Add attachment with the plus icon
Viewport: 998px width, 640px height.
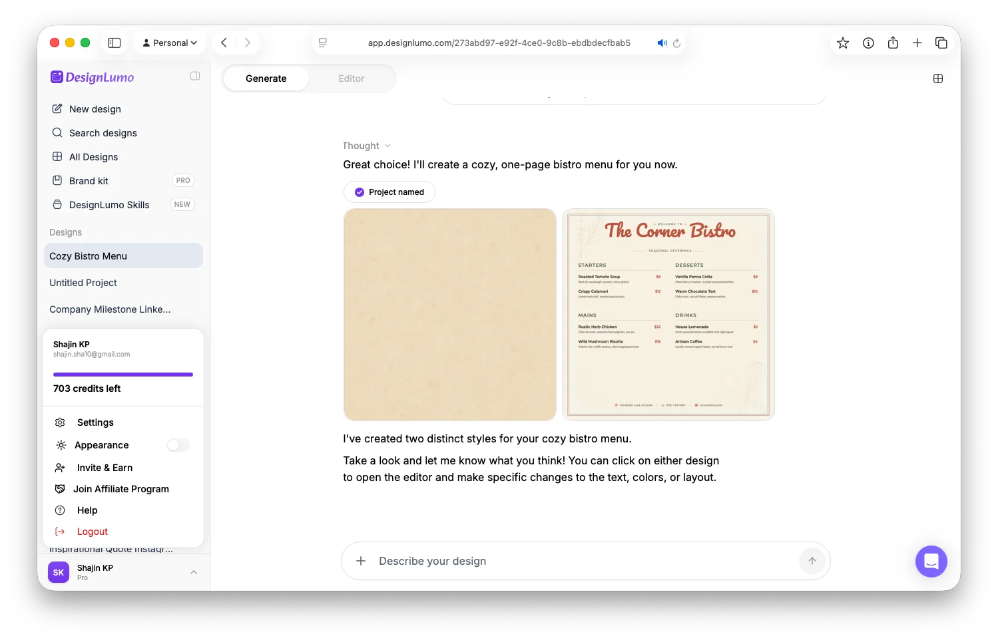[361, 561]
